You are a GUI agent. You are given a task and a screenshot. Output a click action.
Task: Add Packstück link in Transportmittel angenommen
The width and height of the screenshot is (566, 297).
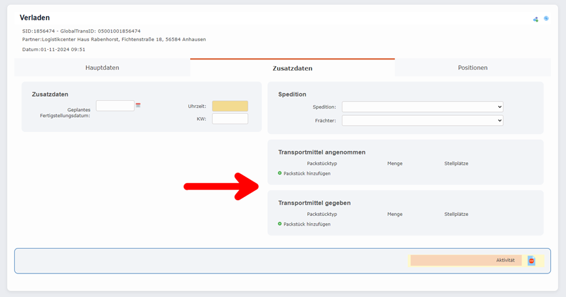click(307, 173)
